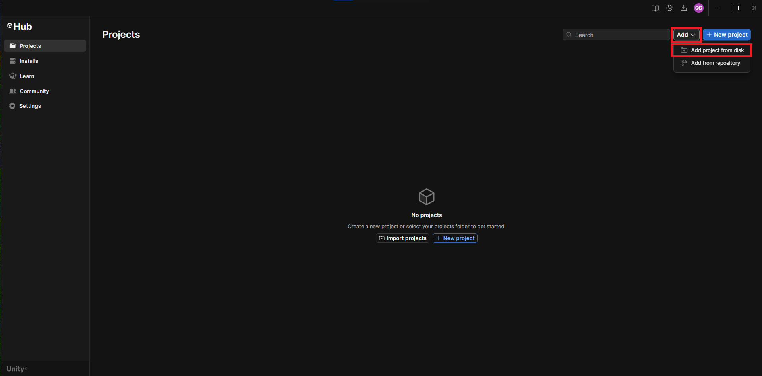The height and width of the screenshot is (376, 762).
Task: Click the empty projects cube icon
Action: click(426, 197)
